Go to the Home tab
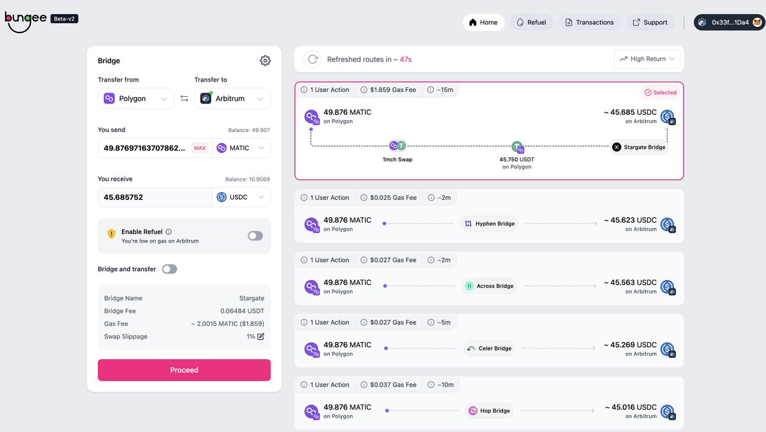This screenshot has width=766, height=432. [483, 22]
